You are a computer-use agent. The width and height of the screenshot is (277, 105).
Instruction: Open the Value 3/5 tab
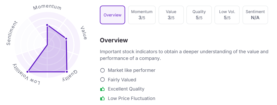(x=171, y=15)
